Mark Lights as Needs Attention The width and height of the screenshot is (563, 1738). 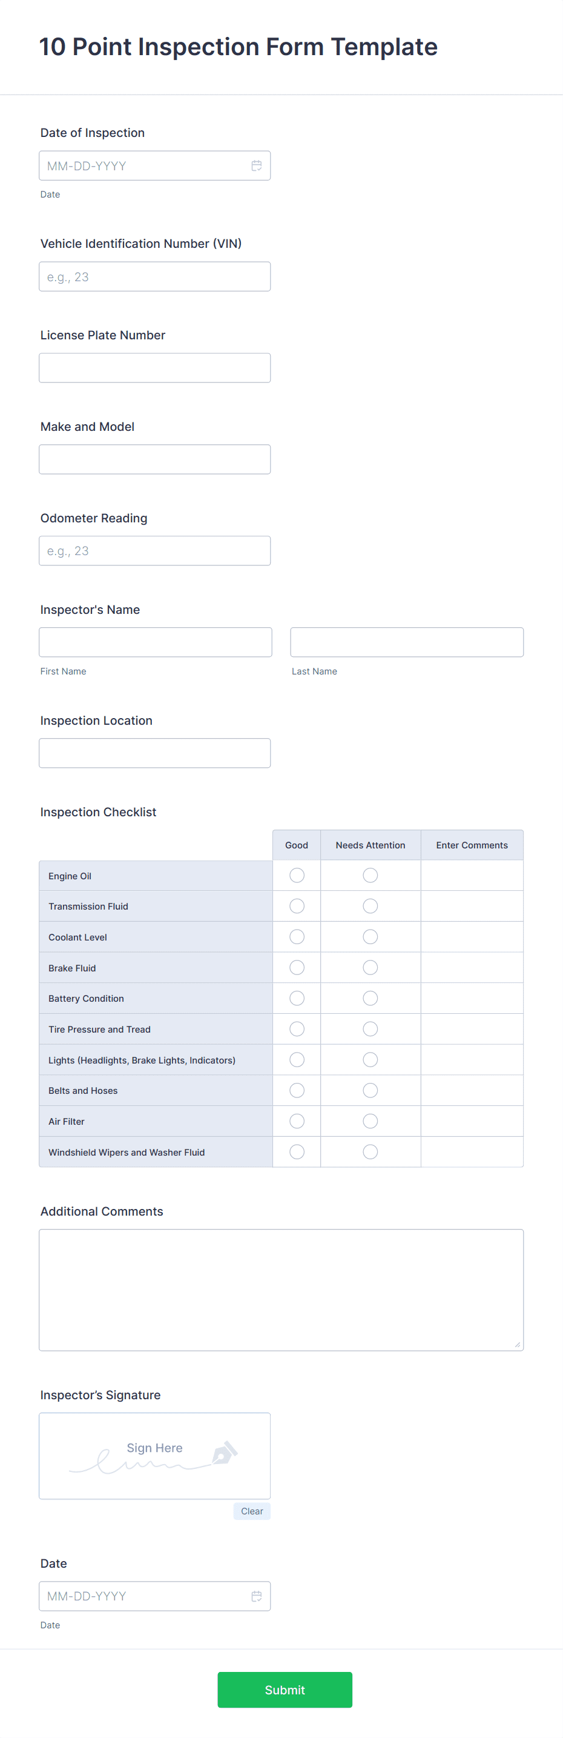tap(370, 1059)
